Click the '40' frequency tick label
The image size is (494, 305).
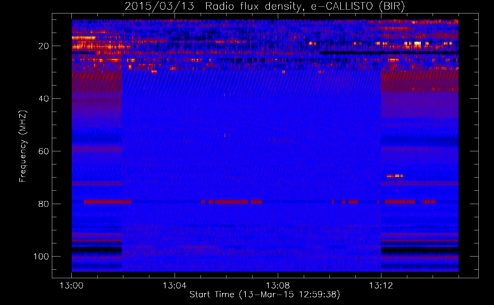[44, 99]
